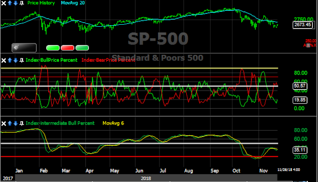Click the 2750.00 price axis label

coord(304,19)
